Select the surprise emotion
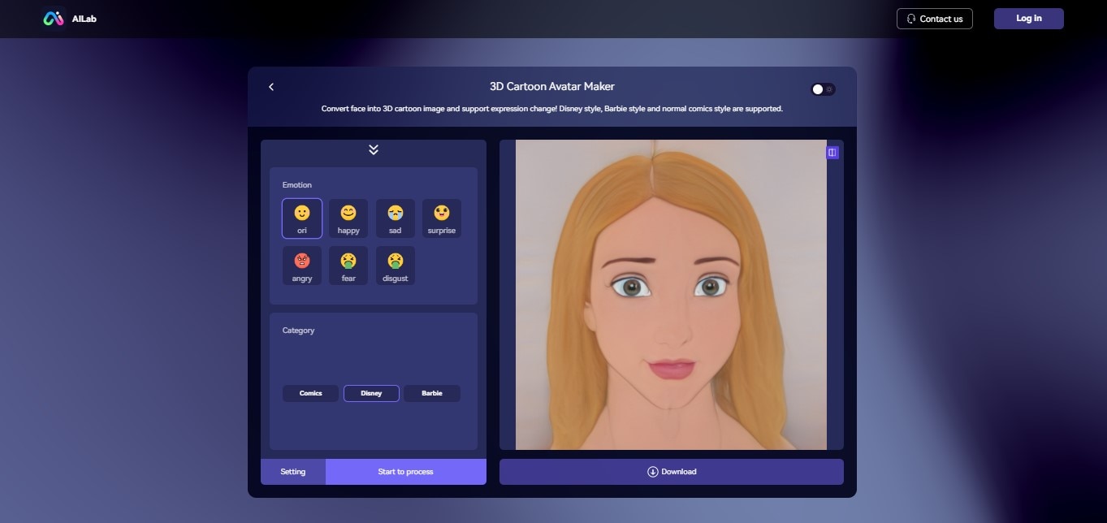This screenshot has height=523, width=1107. (442, 218)
